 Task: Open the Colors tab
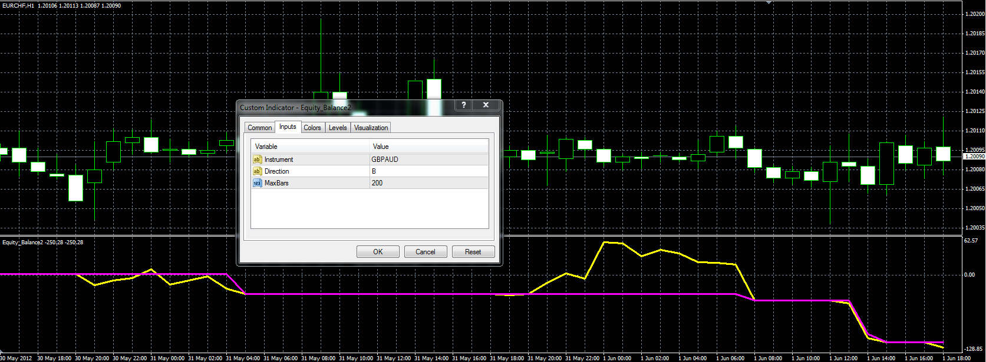pos(312,128)
